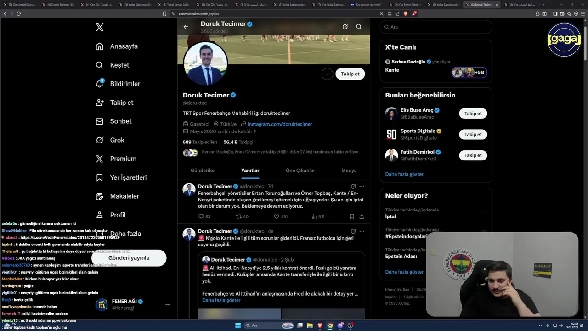588x331 pixels.
Task: Follow Doruk Tecimer with Takip et button
Action: [x=350, y=74]
